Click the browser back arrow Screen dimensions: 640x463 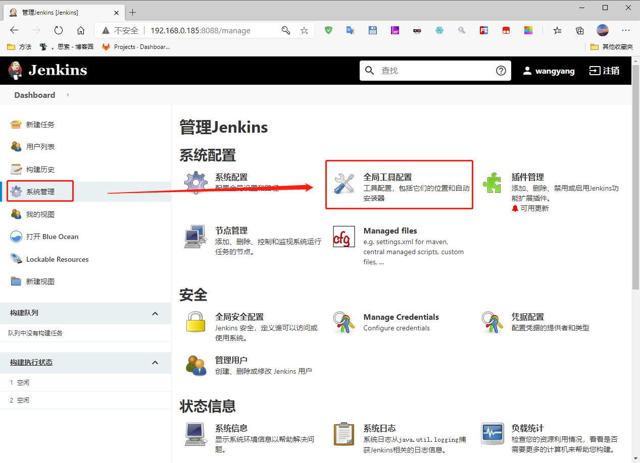14,30
